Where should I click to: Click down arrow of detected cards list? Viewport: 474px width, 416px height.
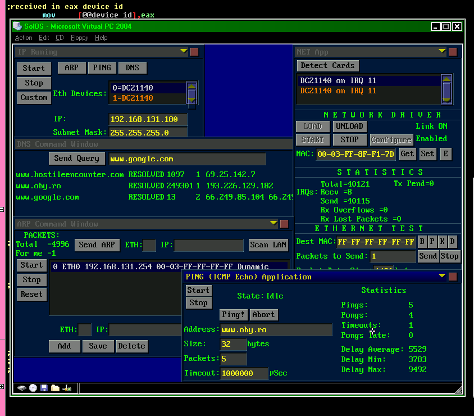click(x=446, y=100)
